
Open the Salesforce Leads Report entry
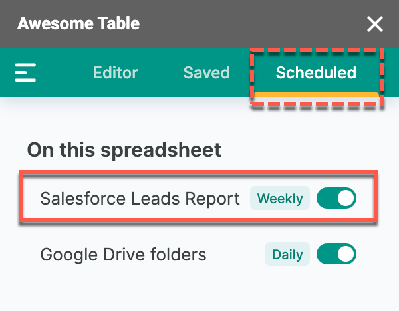point(140,198)
